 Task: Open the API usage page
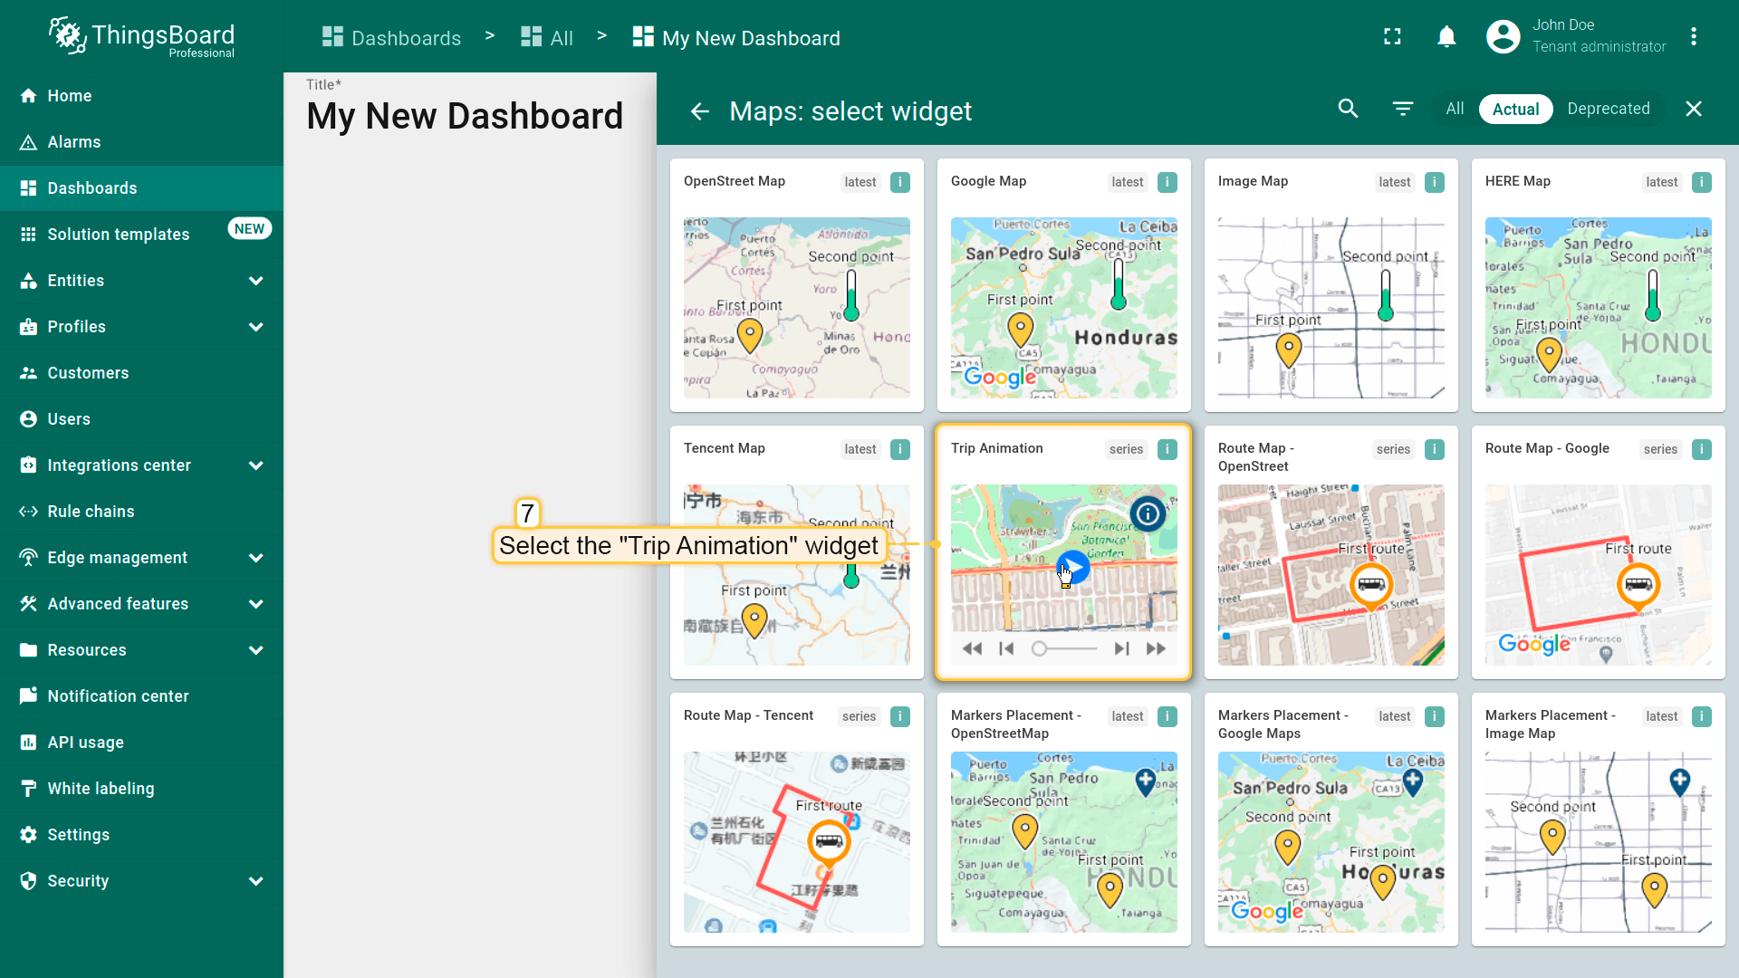(141, 743)
